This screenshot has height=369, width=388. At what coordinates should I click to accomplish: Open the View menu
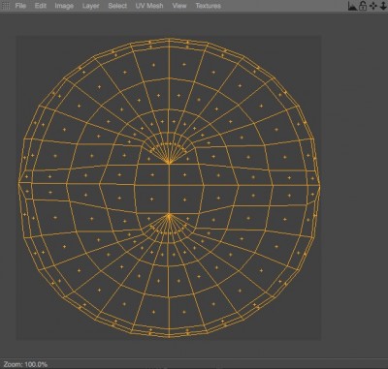click(x=179, y=6)
